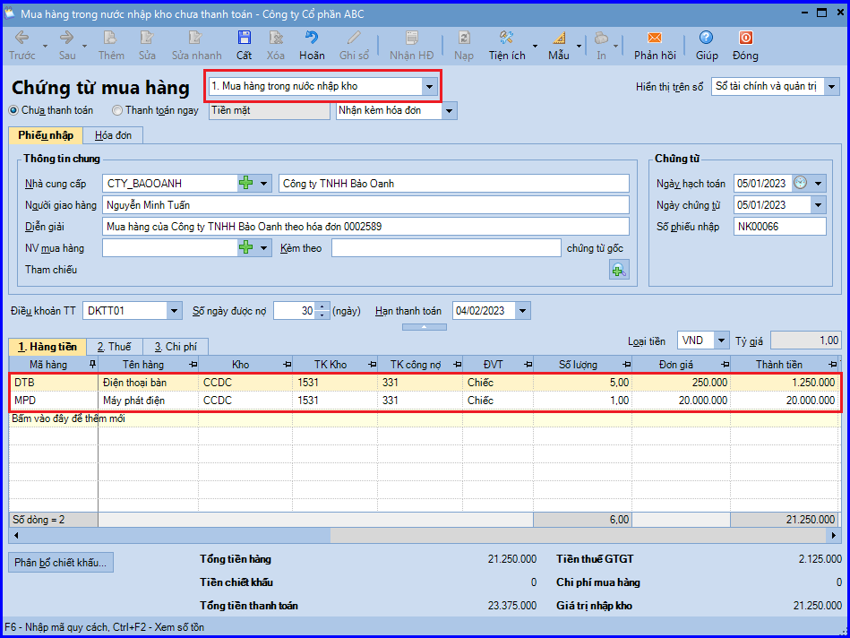Click pin icon on Thành tiền column
Viewport: 850px width, 638px height.
(832, 364)
